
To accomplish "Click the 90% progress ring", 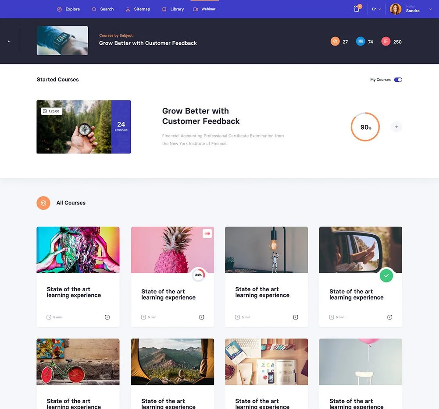I will (x=365, y=127).
